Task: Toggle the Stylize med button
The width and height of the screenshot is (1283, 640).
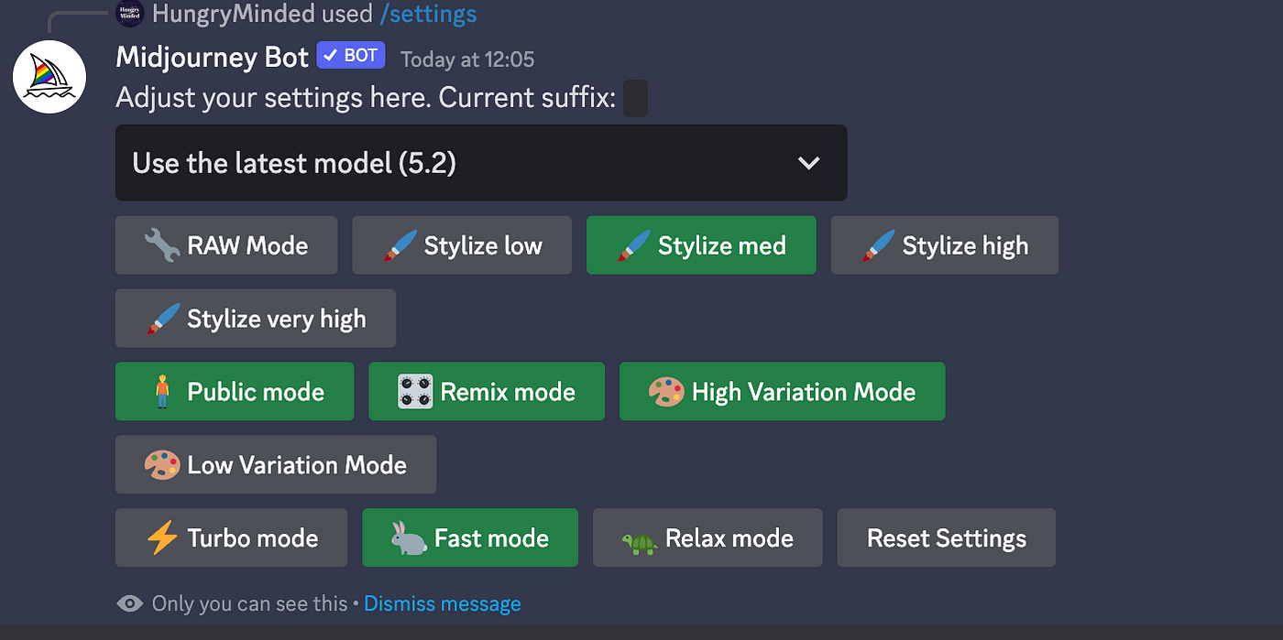Action: click(x=701, y=245)
